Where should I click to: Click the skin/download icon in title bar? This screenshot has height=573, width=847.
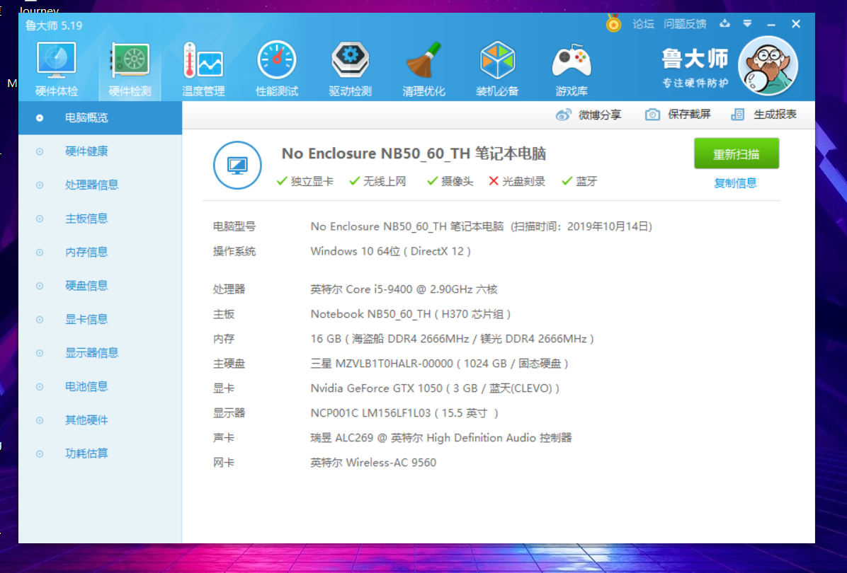pos(725,23)
